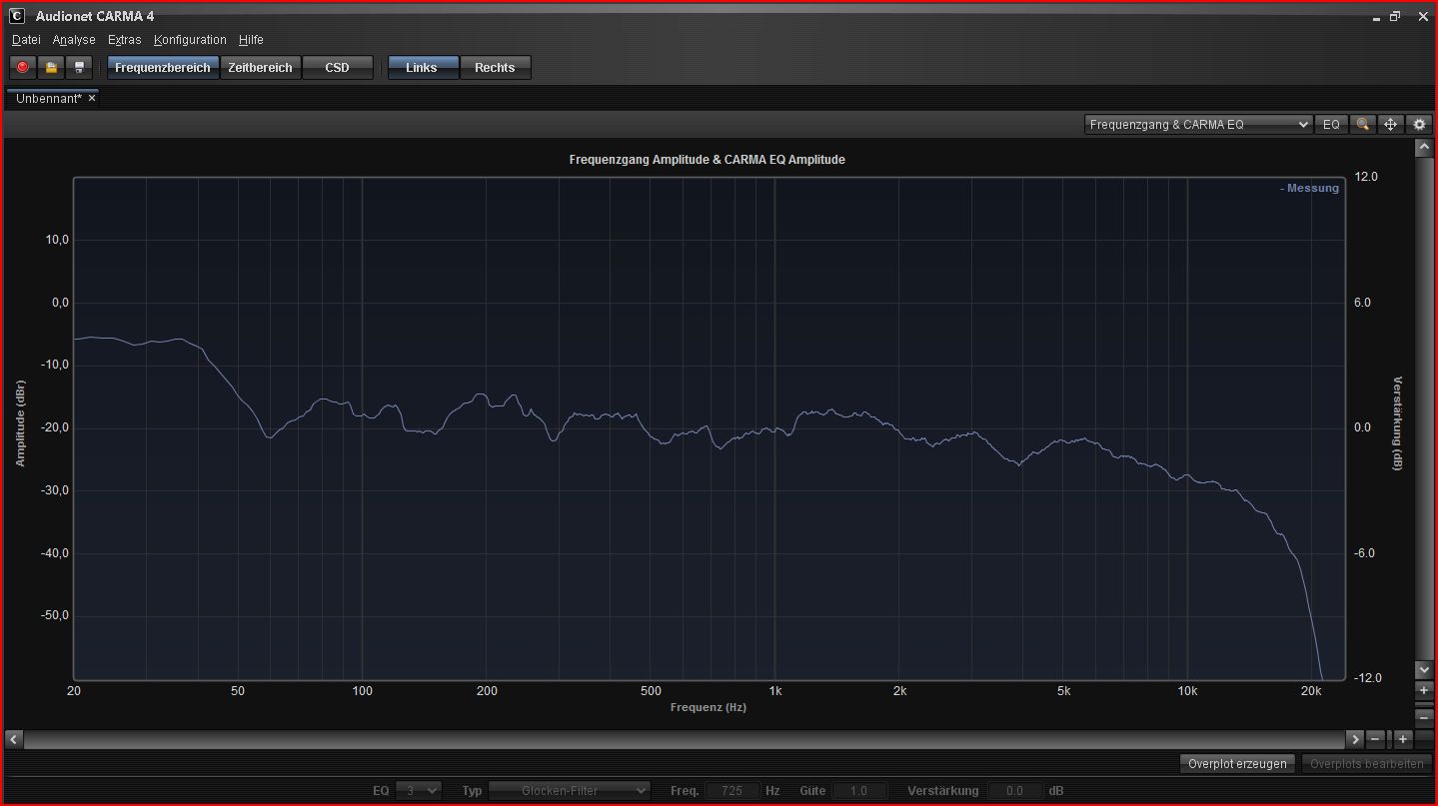The width and height of the screenshot is (1438, 806).
Task: Switch view to Zeitbereich
Action: [260, 68]
